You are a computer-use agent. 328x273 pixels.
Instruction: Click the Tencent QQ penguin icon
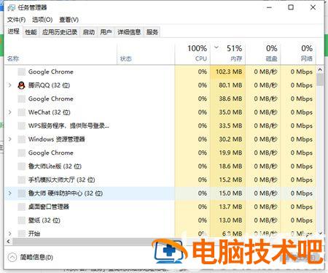[21, 85]
